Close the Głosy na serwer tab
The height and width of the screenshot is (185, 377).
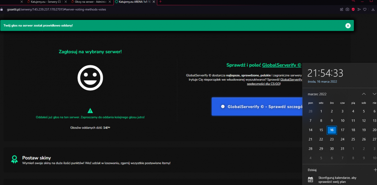pos(110,2)
